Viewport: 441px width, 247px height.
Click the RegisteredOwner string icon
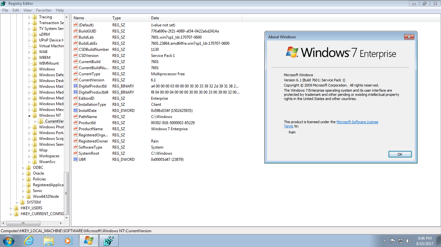point(76,141)
